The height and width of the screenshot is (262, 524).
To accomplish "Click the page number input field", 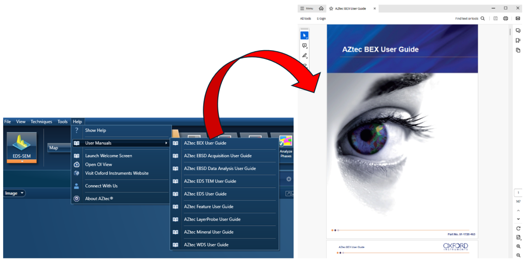I will [518, 193].
